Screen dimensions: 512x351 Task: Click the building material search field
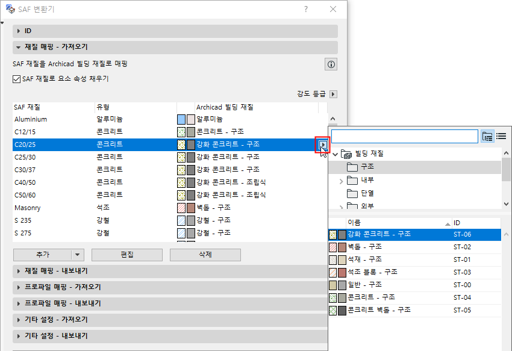coord(405,136)
